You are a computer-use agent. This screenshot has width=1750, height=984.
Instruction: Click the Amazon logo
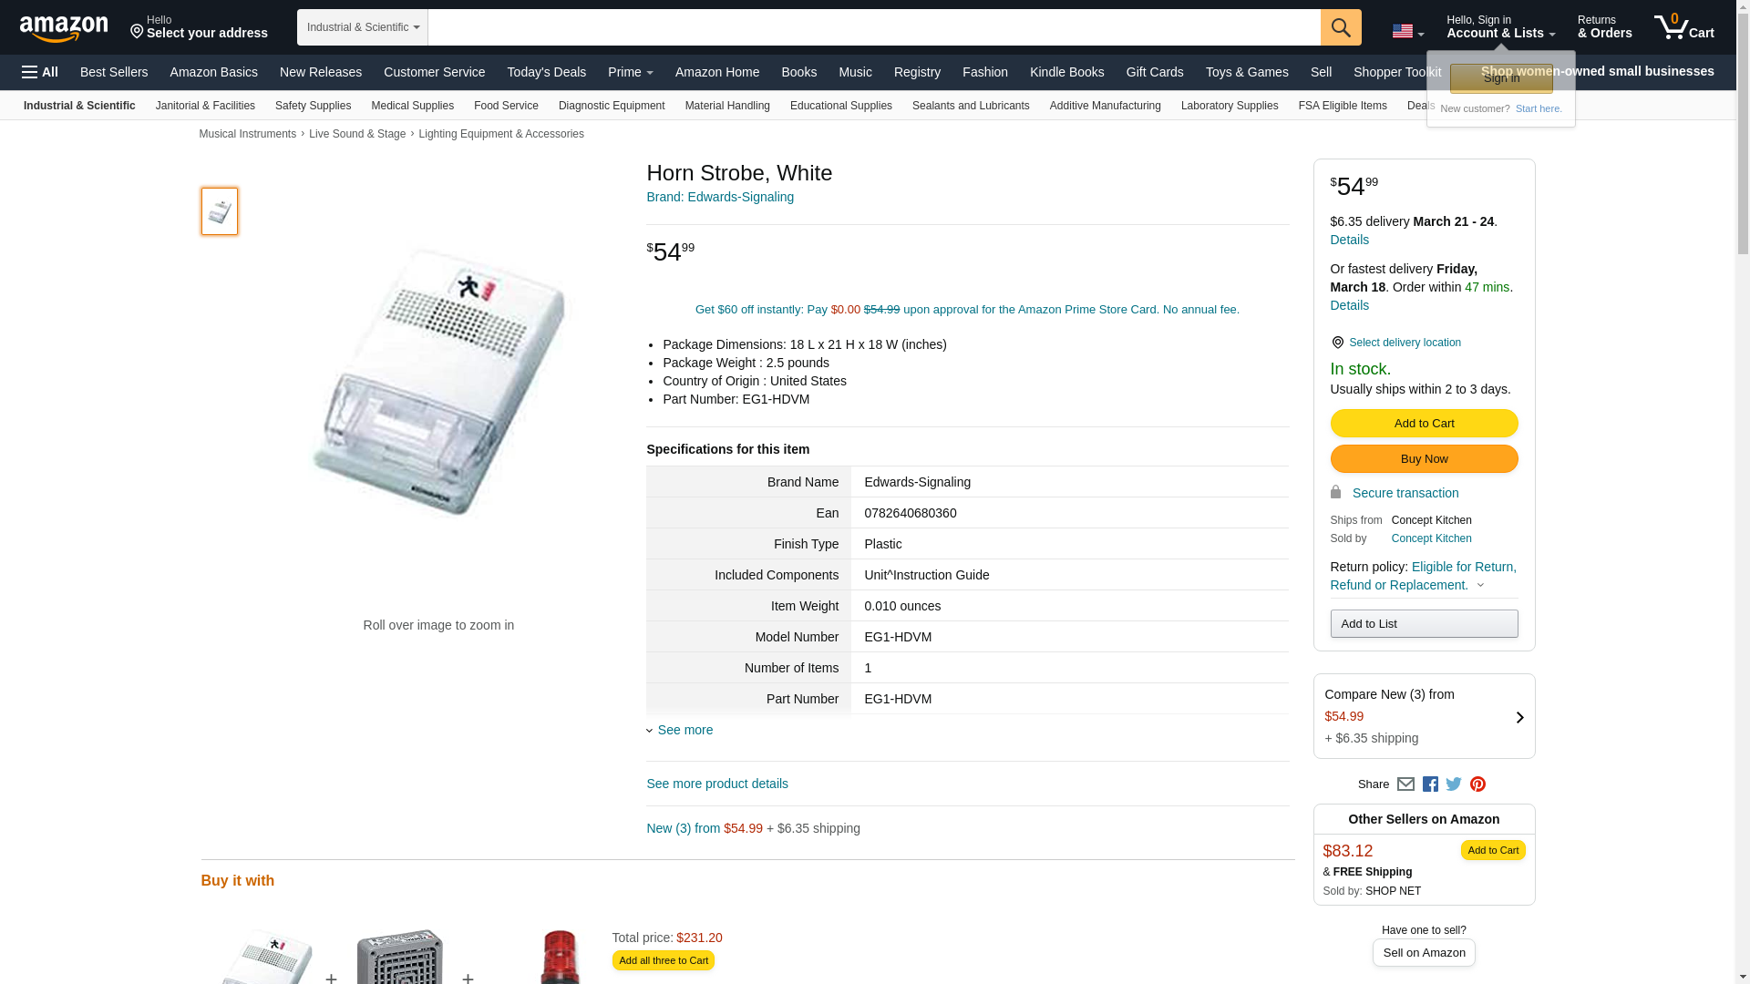[x=64, y=28]
